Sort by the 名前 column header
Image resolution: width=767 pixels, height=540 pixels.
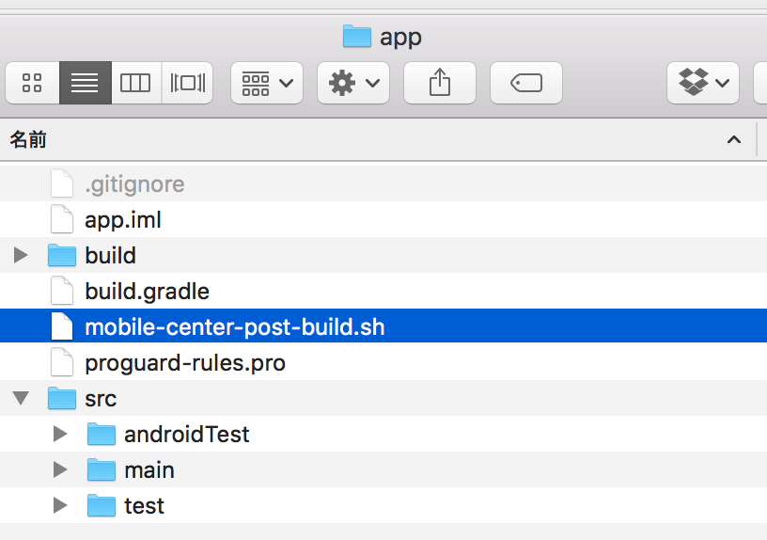(28, 139)
